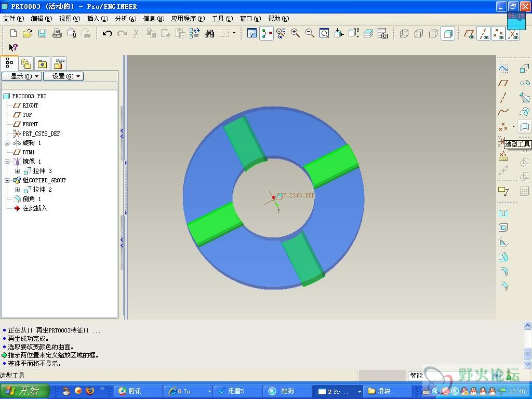
Task: Open reorient view icon
Action: [x=339, y=33]
